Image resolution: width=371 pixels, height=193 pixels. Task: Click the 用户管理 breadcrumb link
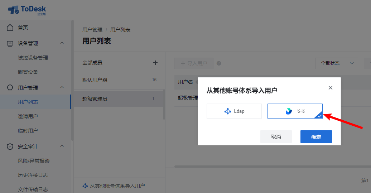point(92,30)
